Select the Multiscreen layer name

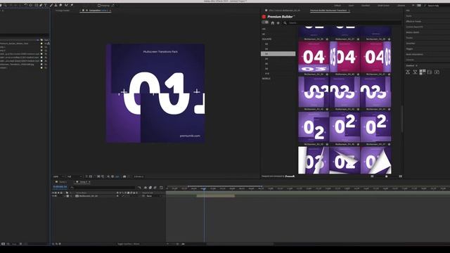coord(89,196)
